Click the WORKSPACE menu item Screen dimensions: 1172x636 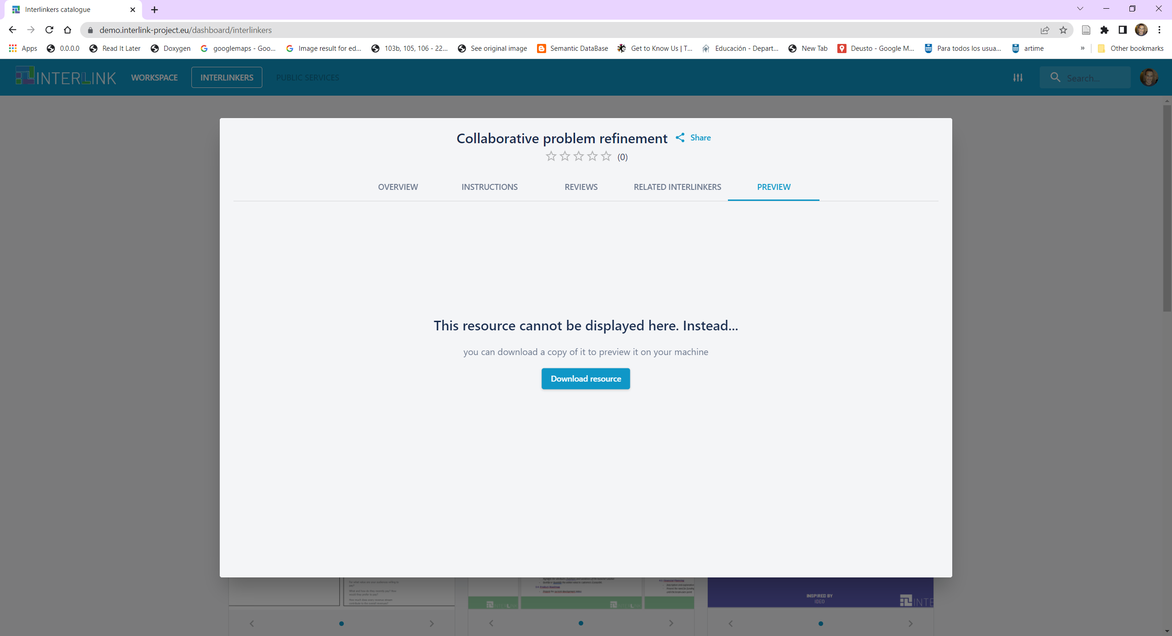[153, 77]
